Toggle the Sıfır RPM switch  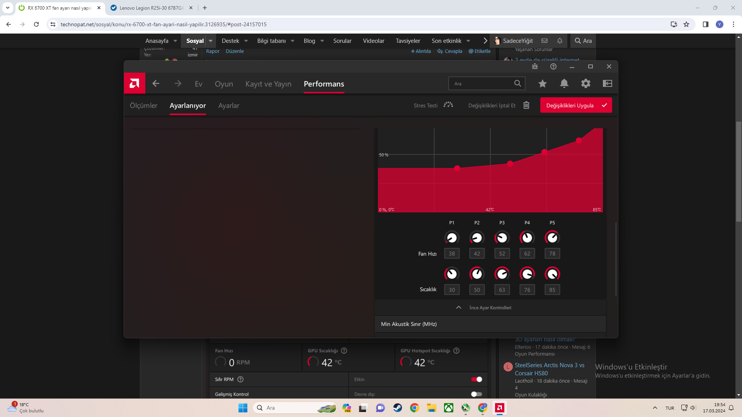477,379
